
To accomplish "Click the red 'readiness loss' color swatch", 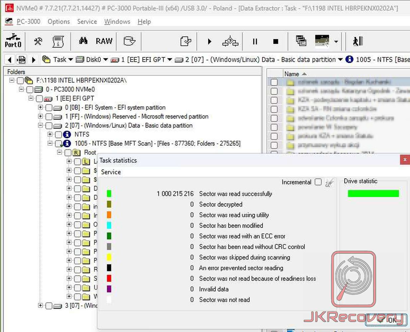I will tap(109, 278).
